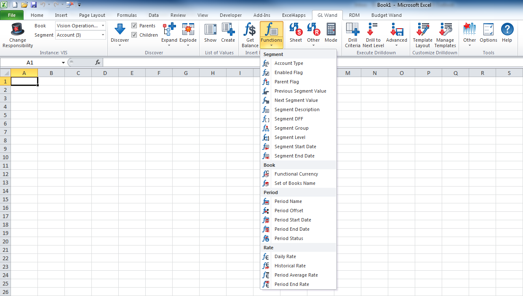523x296 pixels.
Task: Insert Period Name function
Action: pos(298,201)
